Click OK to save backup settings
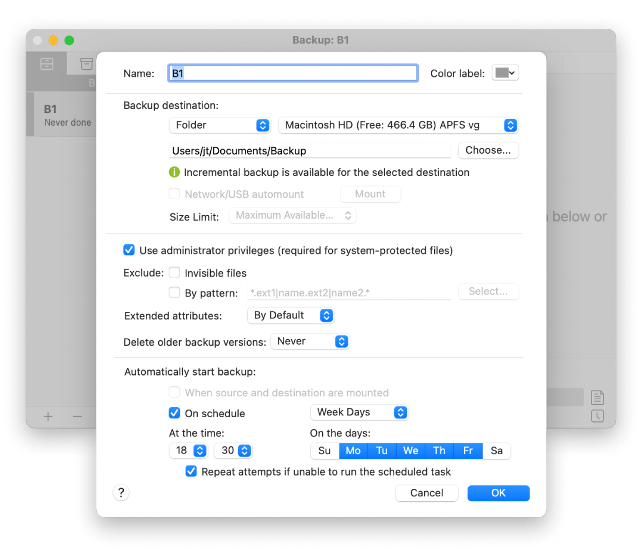 (x=498, y=493)
